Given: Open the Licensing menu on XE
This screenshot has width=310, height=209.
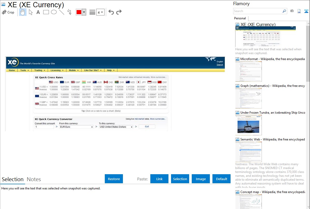Looking at the screenshot, I should point(57,70).
